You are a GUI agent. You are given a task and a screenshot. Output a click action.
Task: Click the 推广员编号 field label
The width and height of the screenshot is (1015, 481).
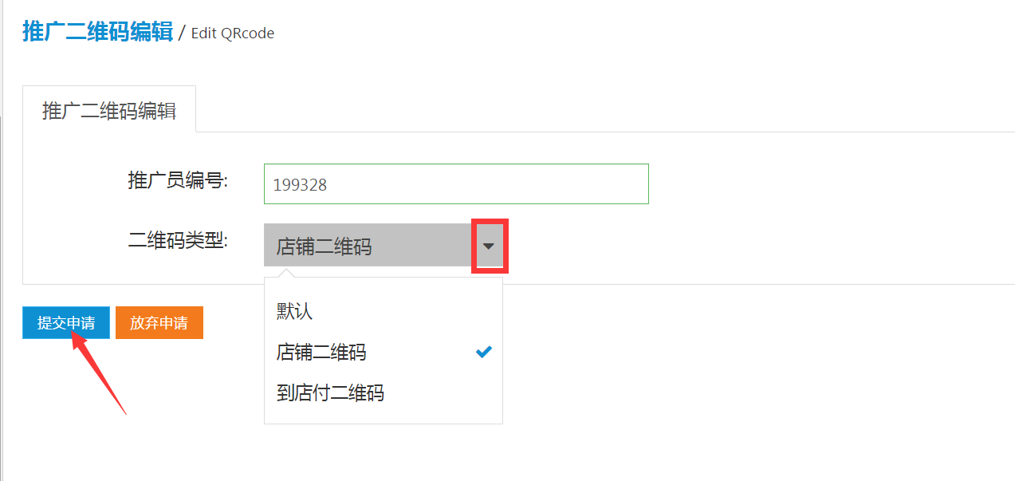click(178, 181)
